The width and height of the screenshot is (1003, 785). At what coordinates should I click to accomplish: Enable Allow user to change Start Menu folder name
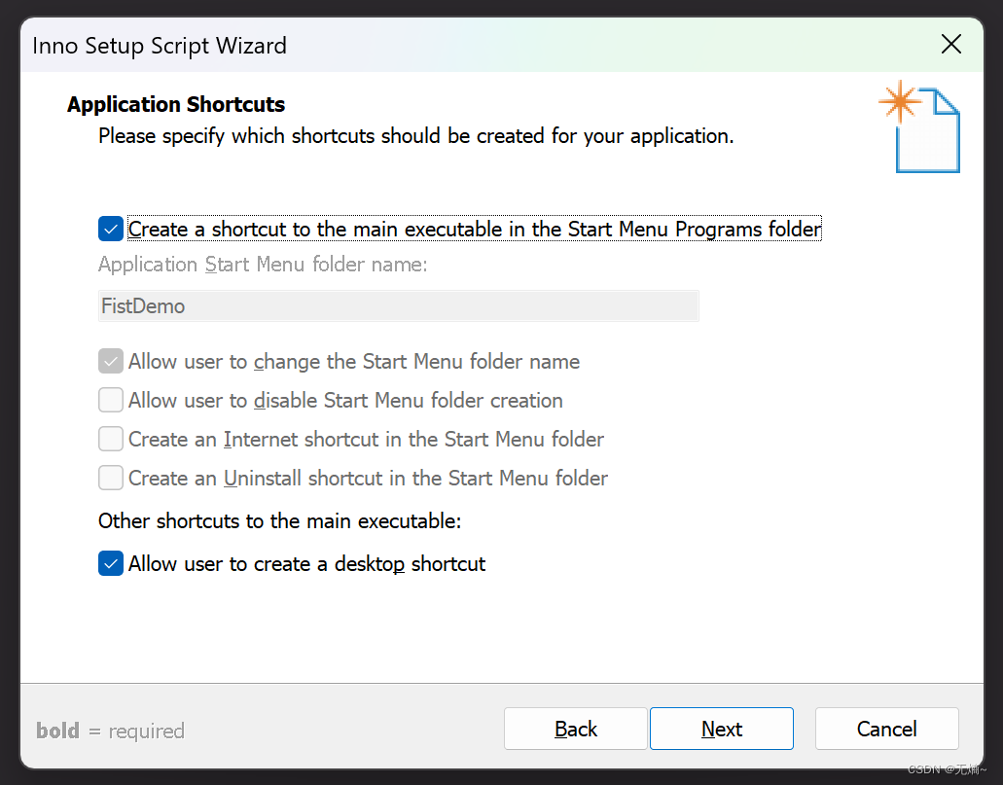point(110,361)
